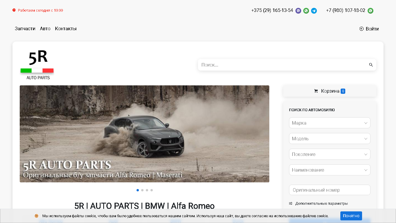Focus the Поиск search field
This screenshot has height=223, width=396.
point(283,65)
